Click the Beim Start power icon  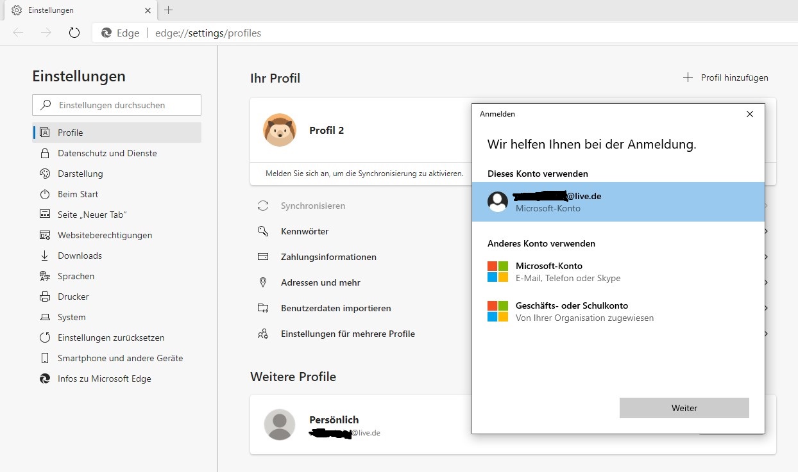click(45, 194)
